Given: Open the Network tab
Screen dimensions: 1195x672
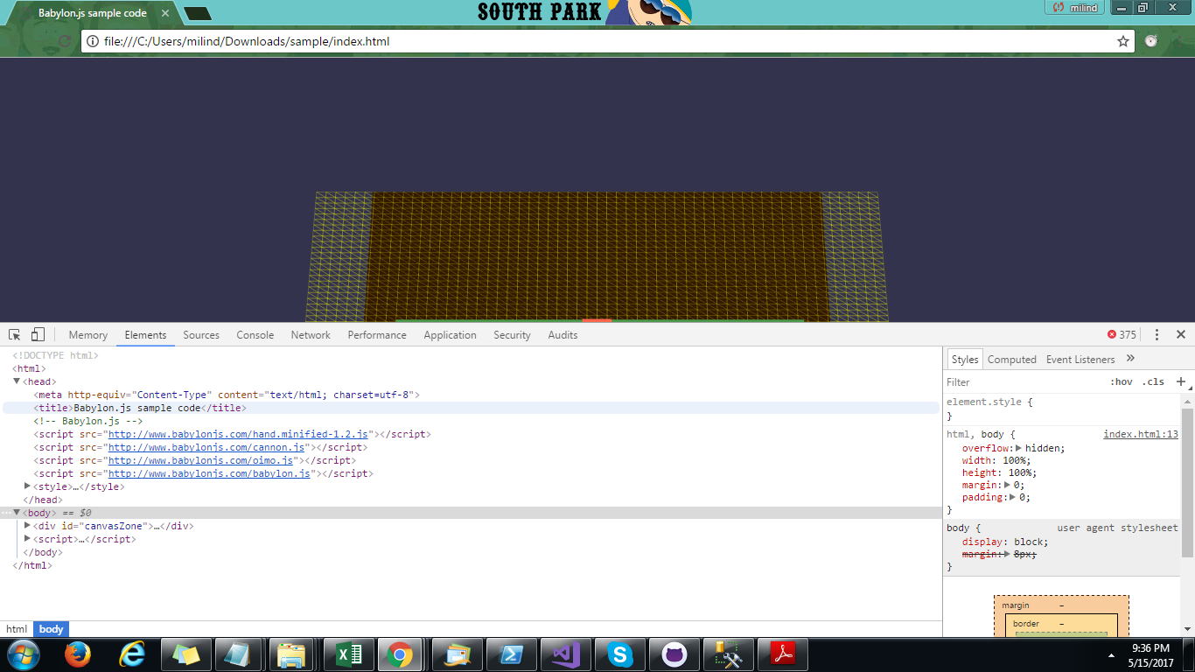Looking at the screenshot, I should tap(311, 335).
